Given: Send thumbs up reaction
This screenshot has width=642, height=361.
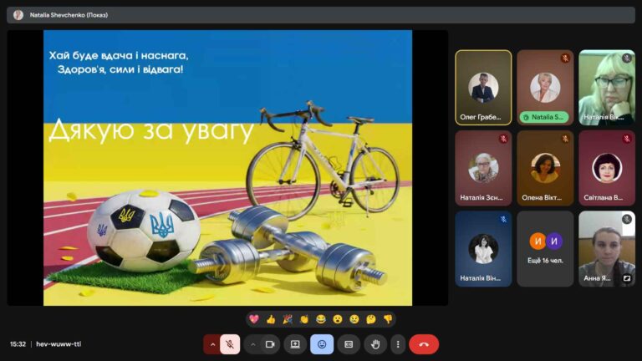Looking at the screenshot, I should coord(271,319).
